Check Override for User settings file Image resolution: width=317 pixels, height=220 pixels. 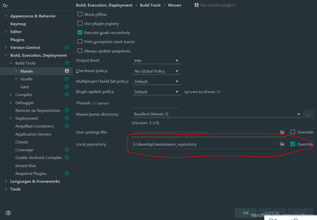293,132
